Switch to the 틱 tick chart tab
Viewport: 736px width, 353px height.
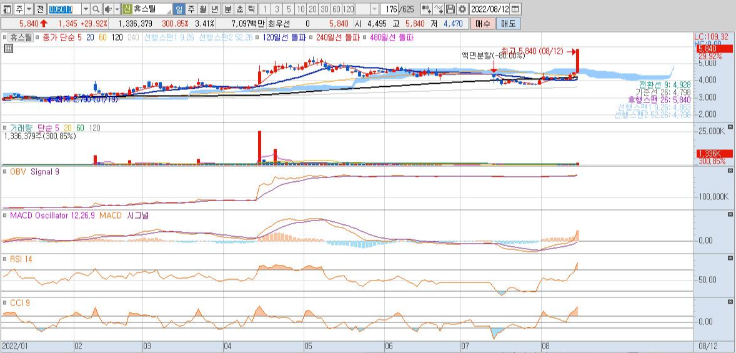pyautogui.click(x=251, y=9)
